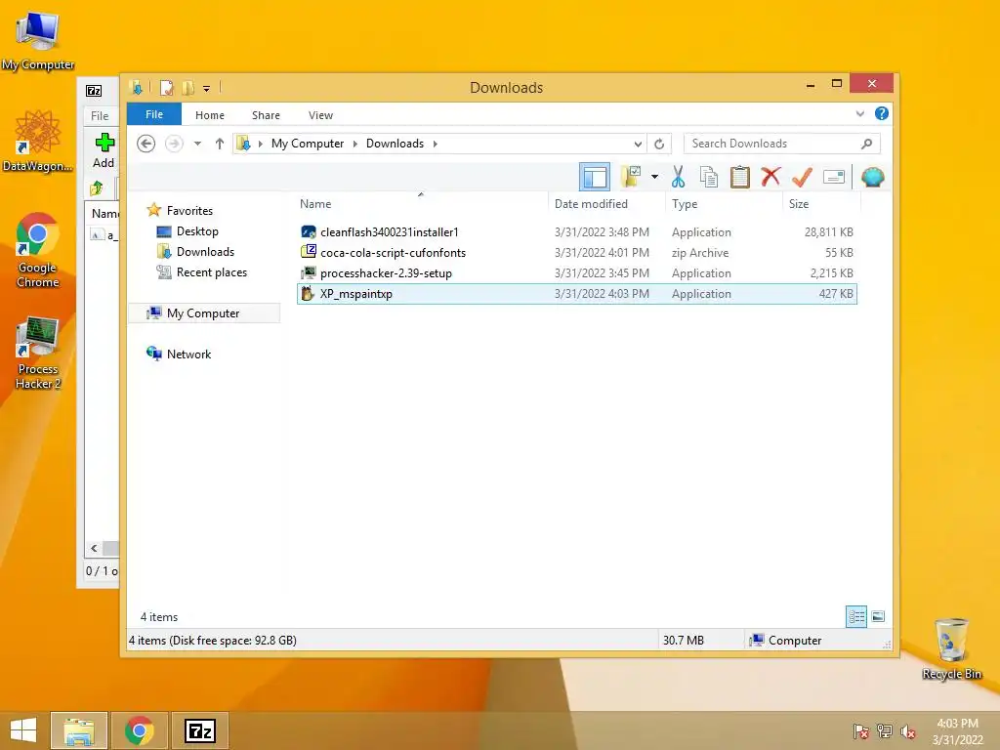The width and height of the screenshot is (1000, 750).
Task: Go up one folder level
Action: click(220, 144)
